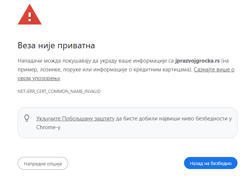Expand the "Напредне опције" advanced options
The image size is (243, 176).
(43, 163)
